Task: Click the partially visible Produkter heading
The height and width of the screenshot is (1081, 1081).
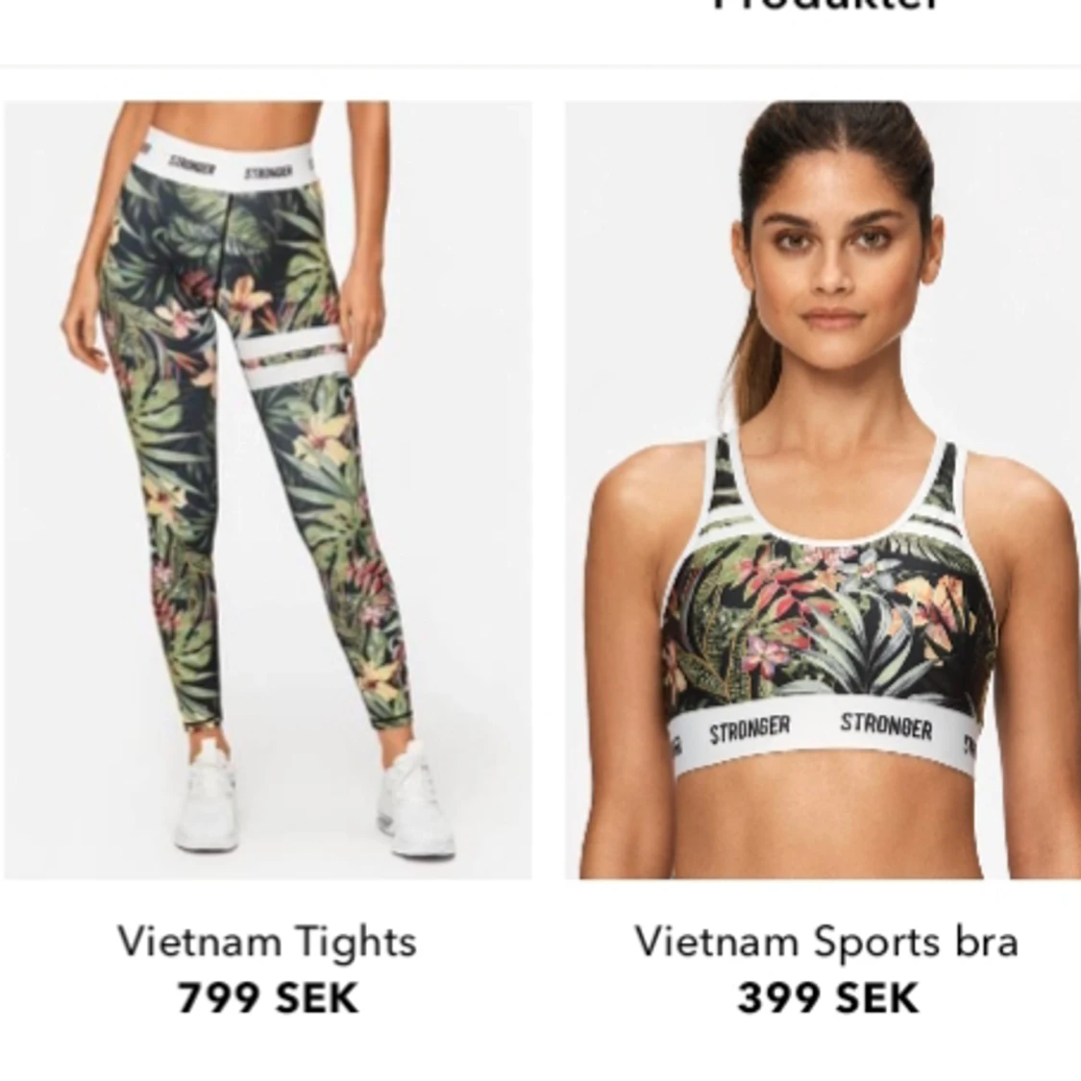Action: click(x=826, y=6)
